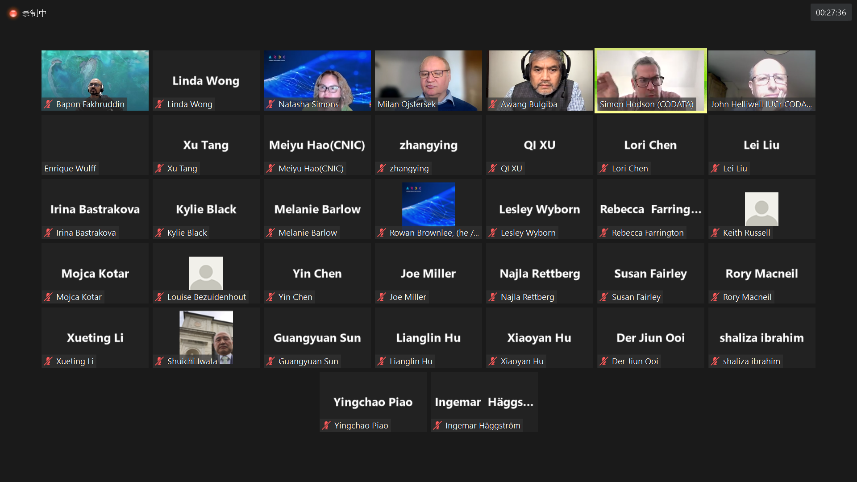This screenshot has height=482, width=857.
Task: Click Lori Chen's muted mic icon
Action: click(x=604, y=168)
